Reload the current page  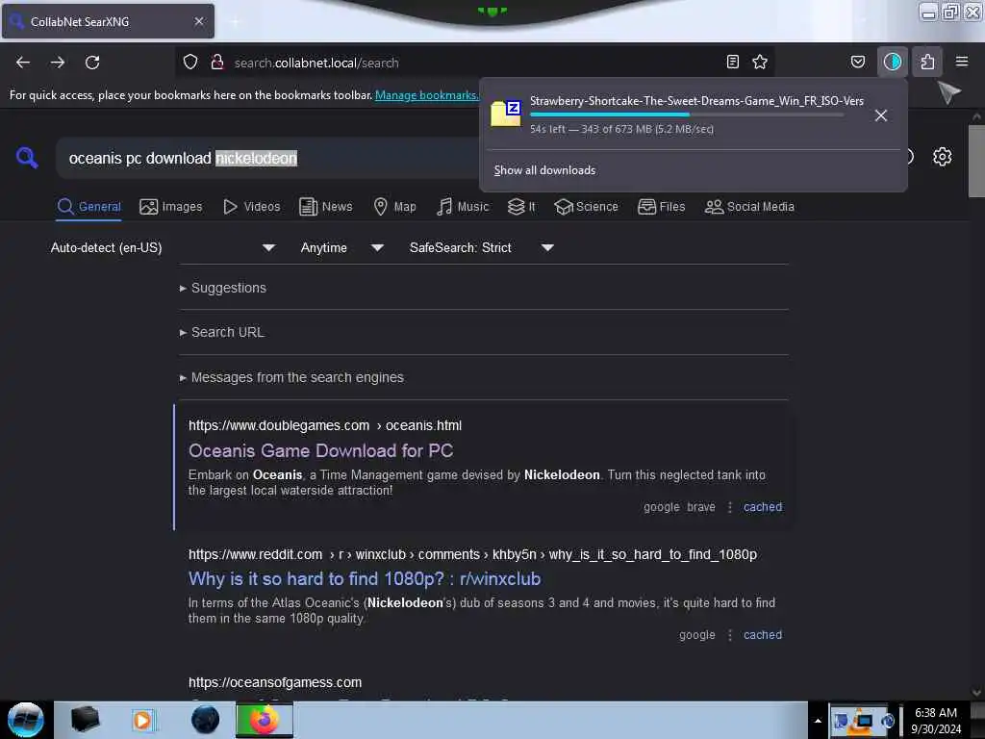click(x=92, y=63)
